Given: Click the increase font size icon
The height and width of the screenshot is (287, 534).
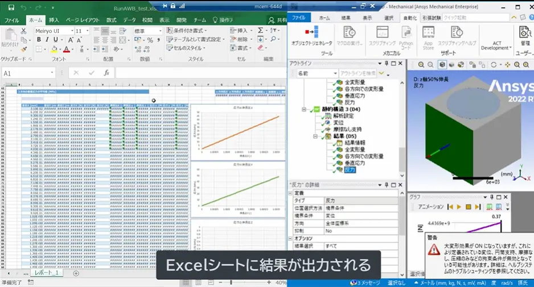Looking at the screenshot, I should pos(71,40).
